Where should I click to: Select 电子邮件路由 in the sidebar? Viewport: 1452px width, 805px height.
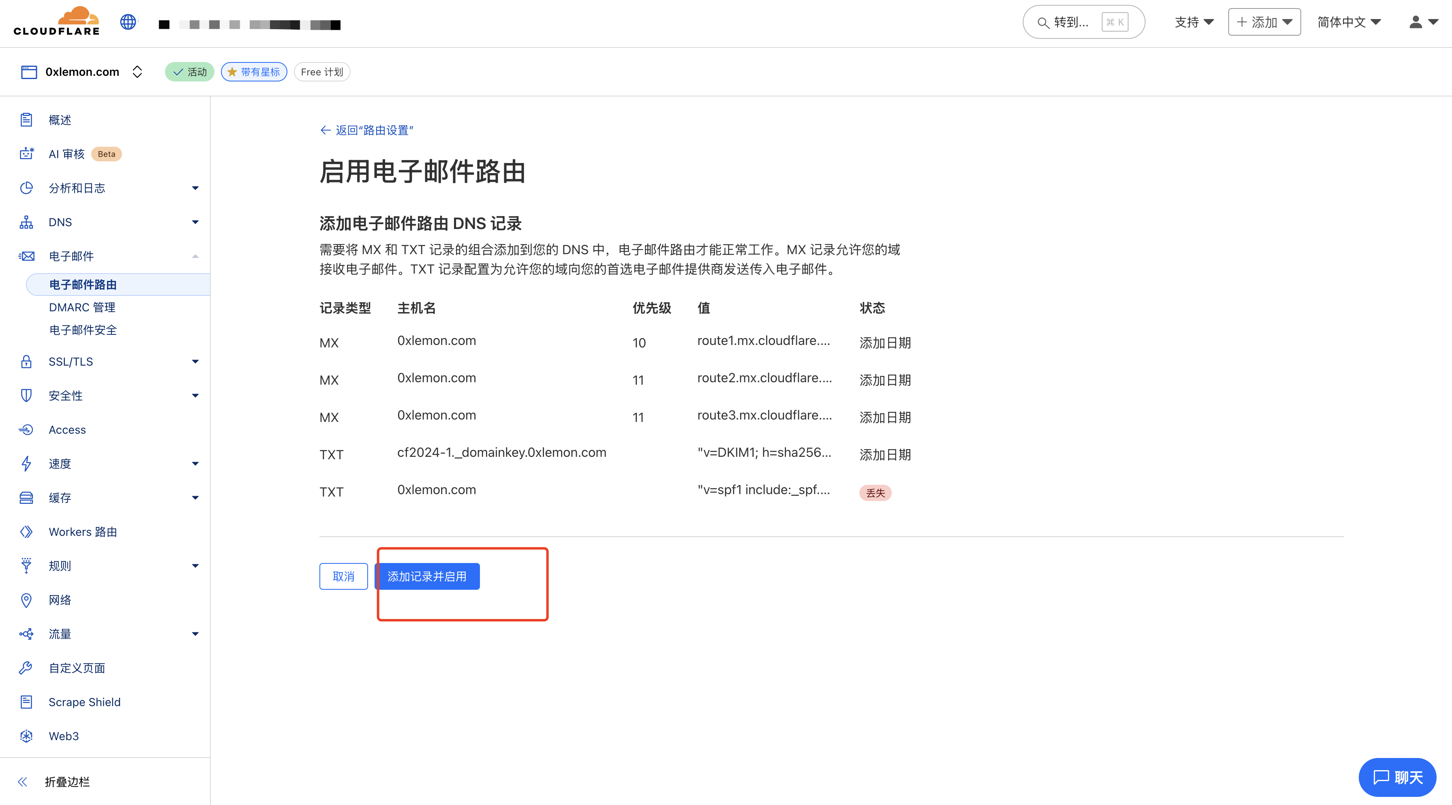[118, 284]
